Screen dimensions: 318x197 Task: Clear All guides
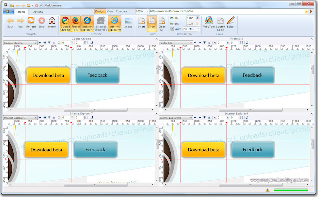pyautogui.click(x=162, y=24)
